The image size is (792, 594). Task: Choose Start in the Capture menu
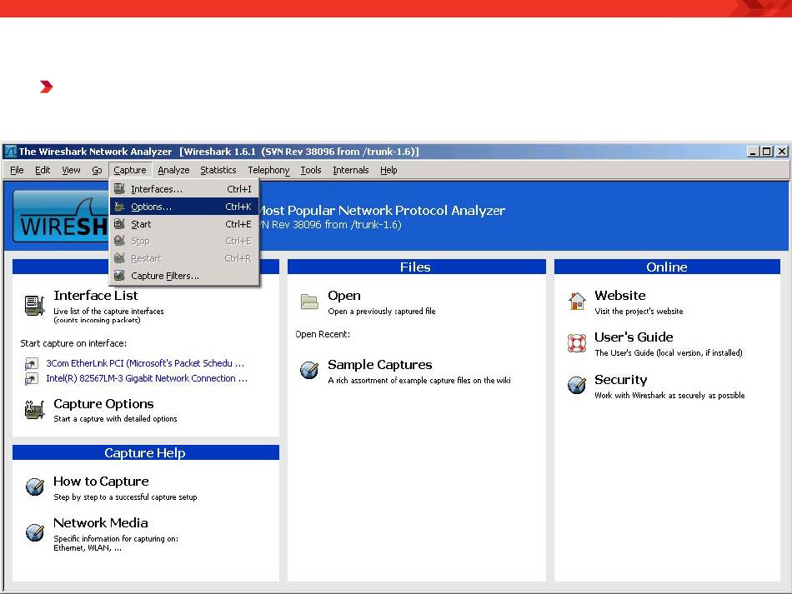click(184, 224)
